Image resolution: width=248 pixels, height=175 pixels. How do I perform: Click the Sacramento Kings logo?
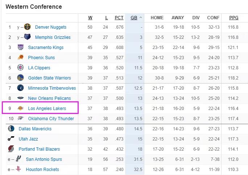(20, 48)
